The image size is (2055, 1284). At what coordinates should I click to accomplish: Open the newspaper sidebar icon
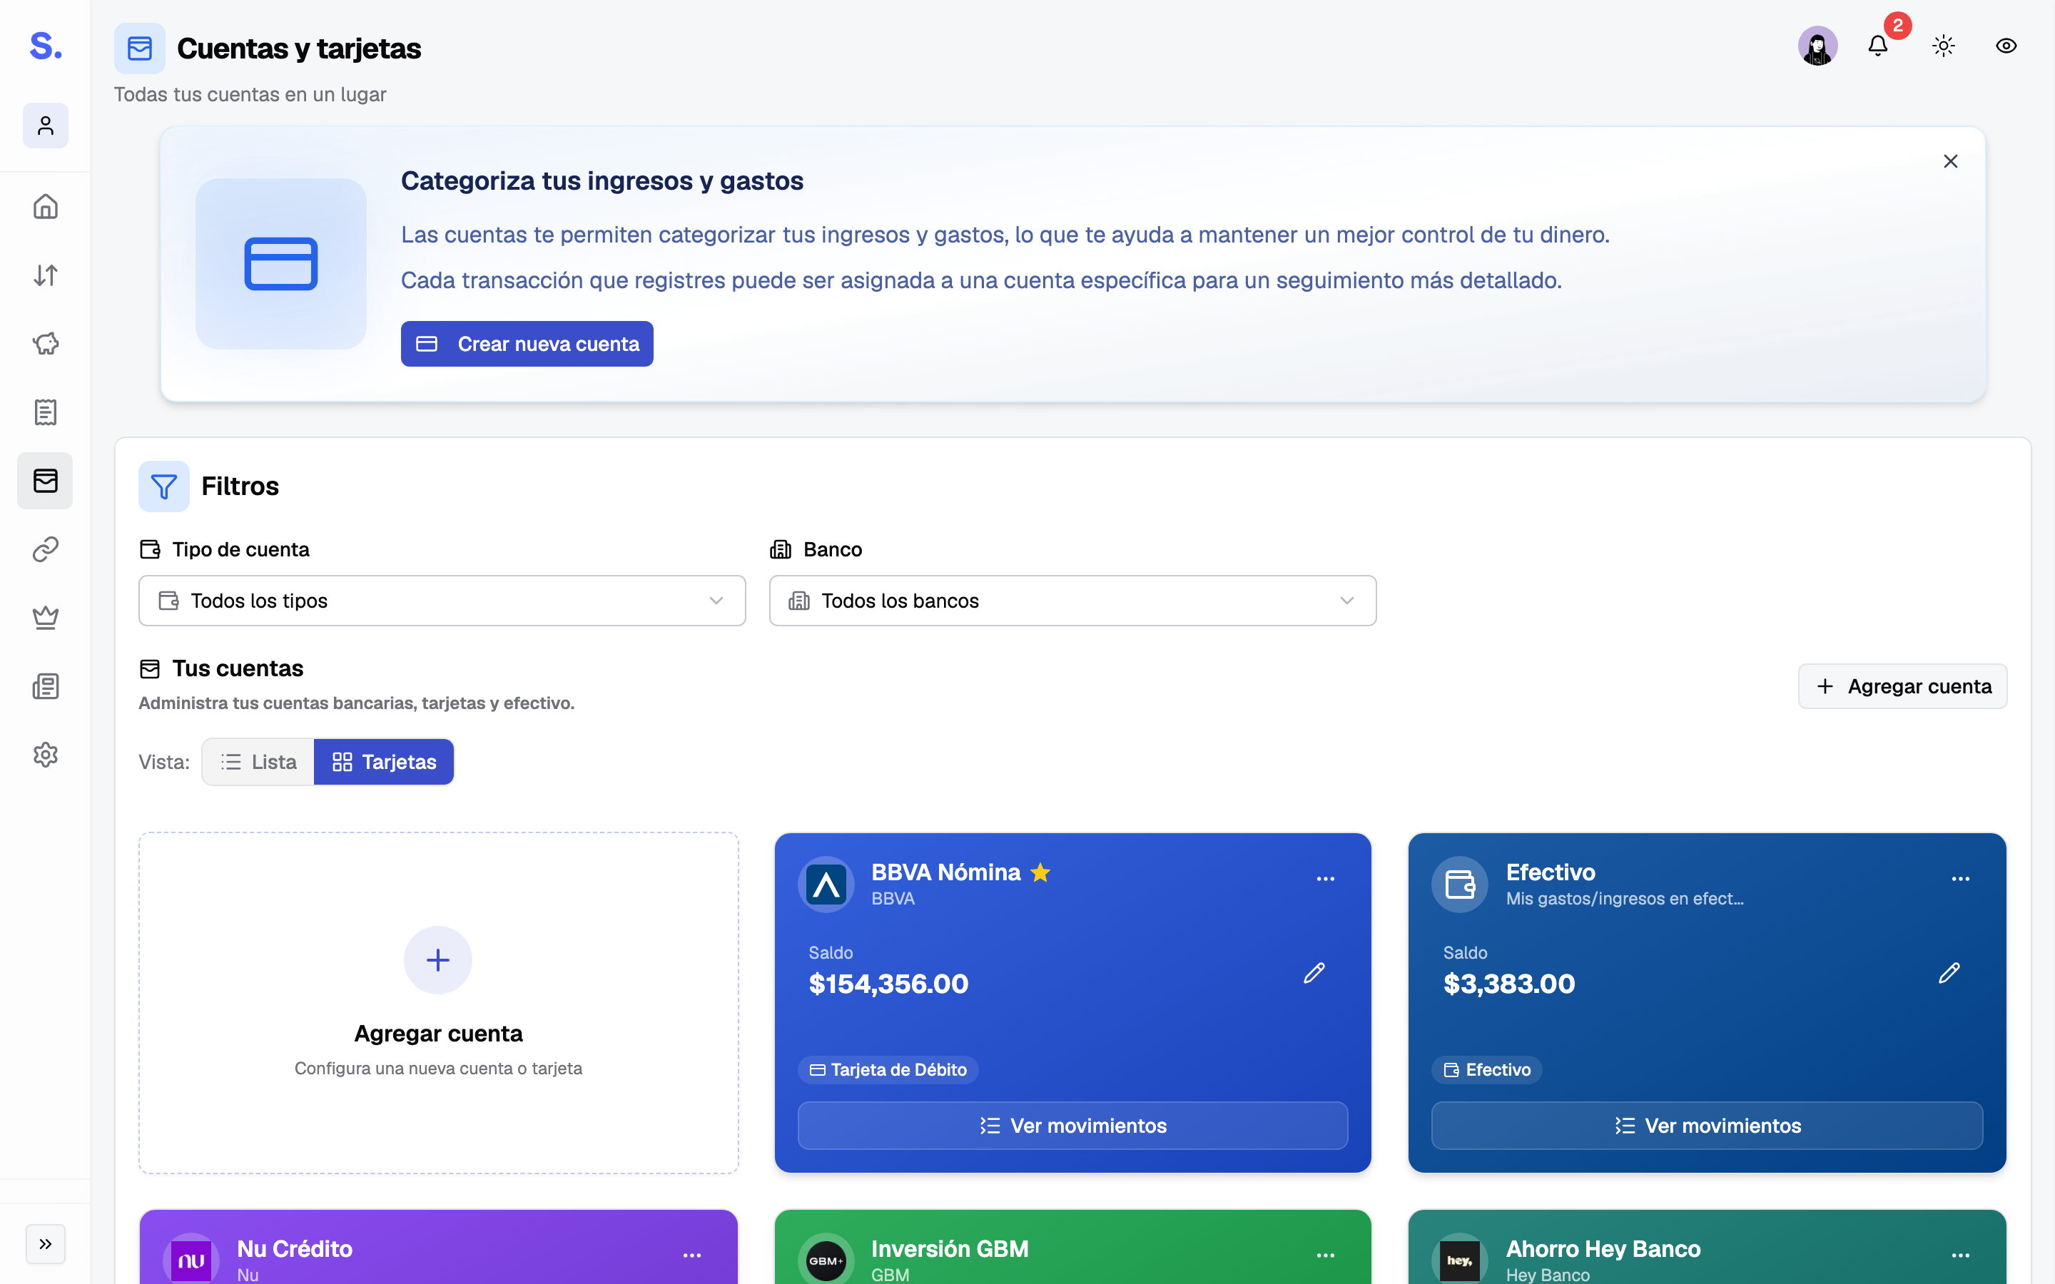pos(46,686)
